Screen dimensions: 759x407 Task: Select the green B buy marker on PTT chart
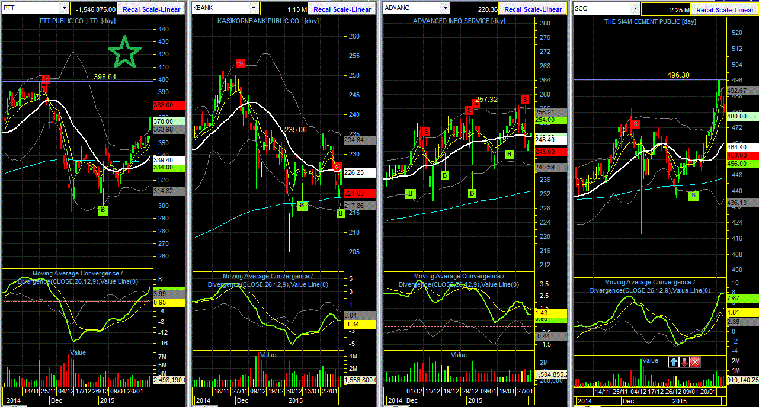tap(103, 210)
